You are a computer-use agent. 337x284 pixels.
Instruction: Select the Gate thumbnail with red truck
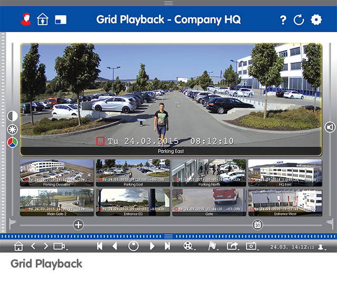pyautogui.click(x=209, y=202)
